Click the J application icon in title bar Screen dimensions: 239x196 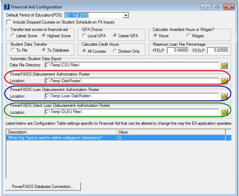7,7
